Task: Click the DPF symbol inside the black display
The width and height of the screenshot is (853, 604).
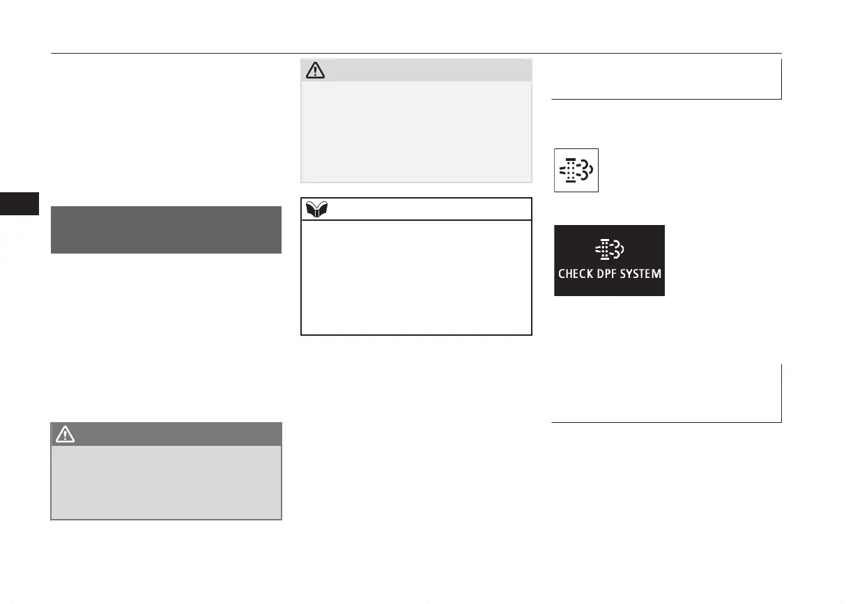Action: 609,249
